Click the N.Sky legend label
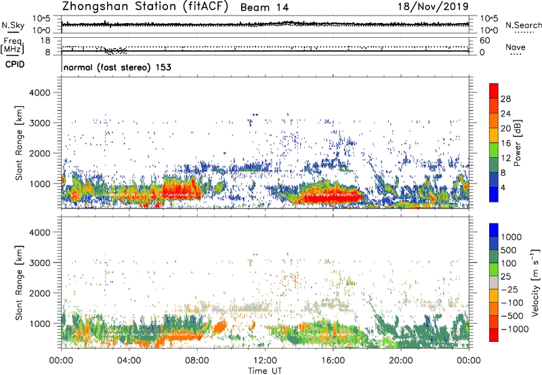542x375 pixels. tap(12, 24)
